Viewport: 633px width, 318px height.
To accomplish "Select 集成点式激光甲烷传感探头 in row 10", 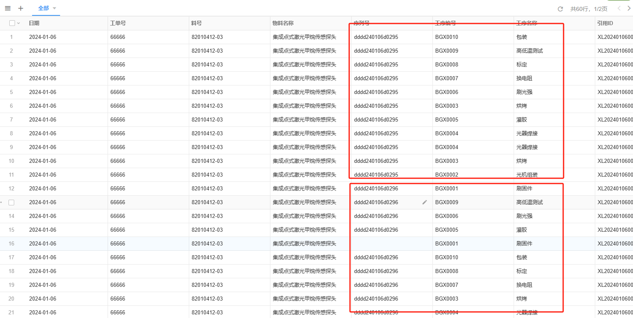I will (x=305, y=161).
